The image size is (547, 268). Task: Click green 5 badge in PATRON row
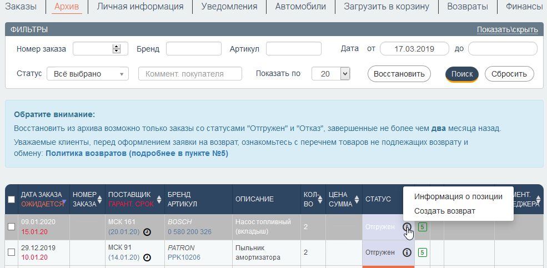tap(422, 252)
